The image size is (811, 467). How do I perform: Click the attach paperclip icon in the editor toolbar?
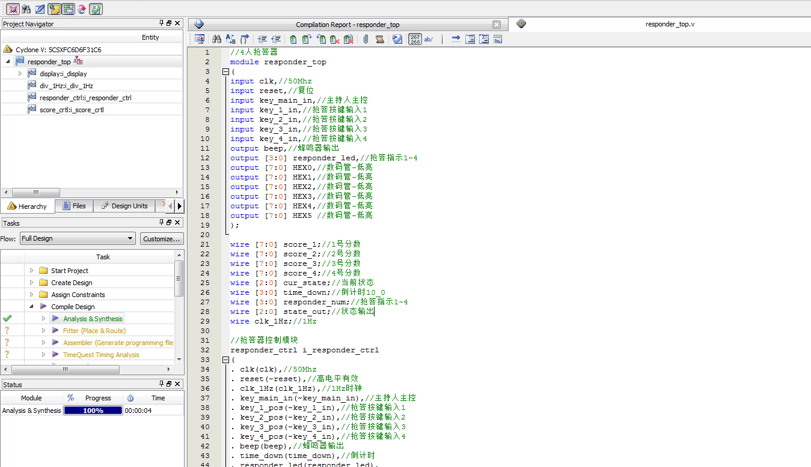tap(366, 38)
